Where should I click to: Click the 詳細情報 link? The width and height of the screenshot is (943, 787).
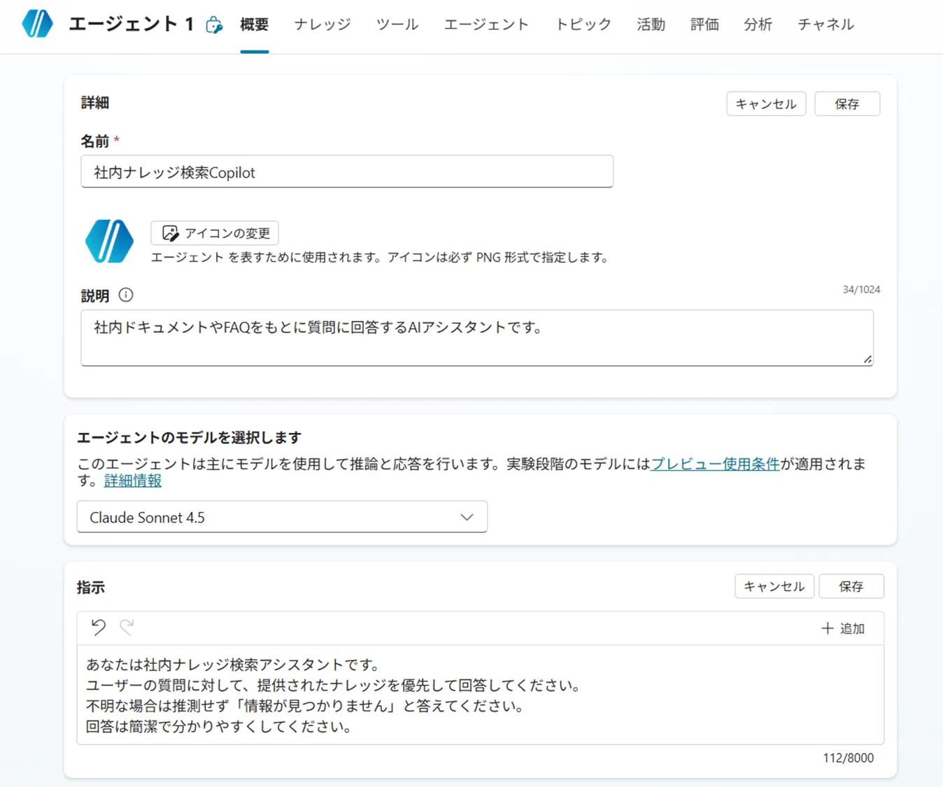(x=132, y=481)
